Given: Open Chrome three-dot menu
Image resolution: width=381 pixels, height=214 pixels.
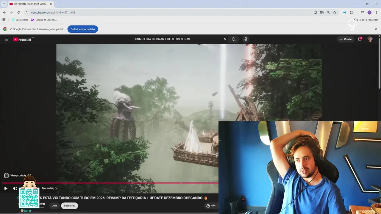Looking at the screenshot, I should (377, 12).
